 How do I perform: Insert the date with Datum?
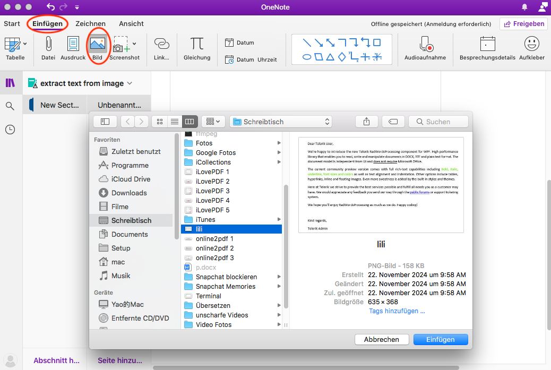click(x=239, y=42)
